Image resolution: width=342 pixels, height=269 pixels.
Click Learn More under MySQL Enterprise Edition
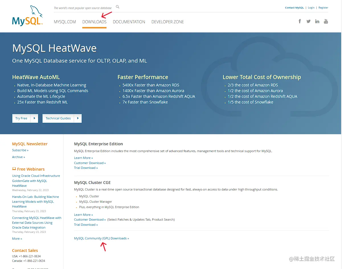(x=83, y=158)
